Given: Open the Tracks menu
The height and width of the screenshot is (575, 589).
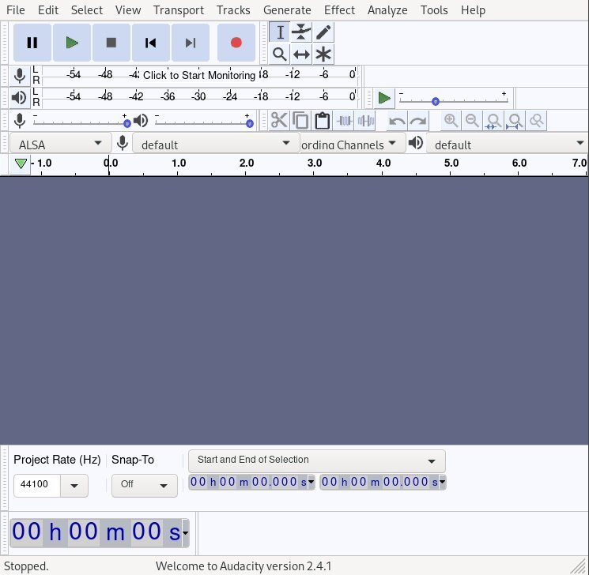Looking at the screenshot, I should pyautogui.click(x=233, y=10).
